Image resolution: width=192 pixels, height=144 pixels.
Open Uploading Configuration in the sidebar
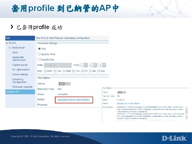(19, 81)
